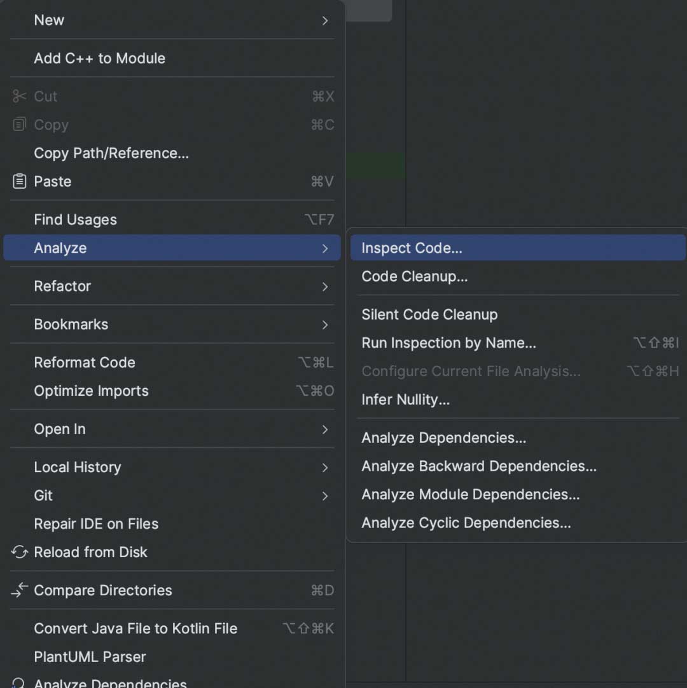
Task: Click the Paste clipboard icon
Action: (19, 182)
